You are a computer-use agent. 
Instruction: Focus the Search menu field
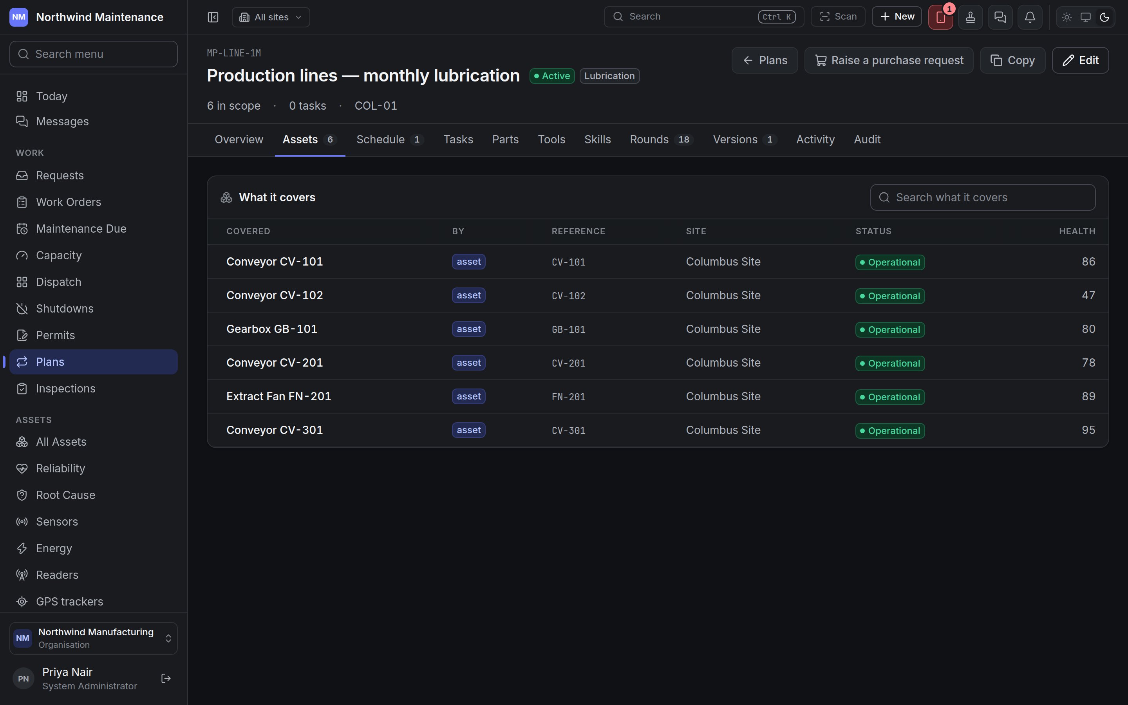point(93,54)
